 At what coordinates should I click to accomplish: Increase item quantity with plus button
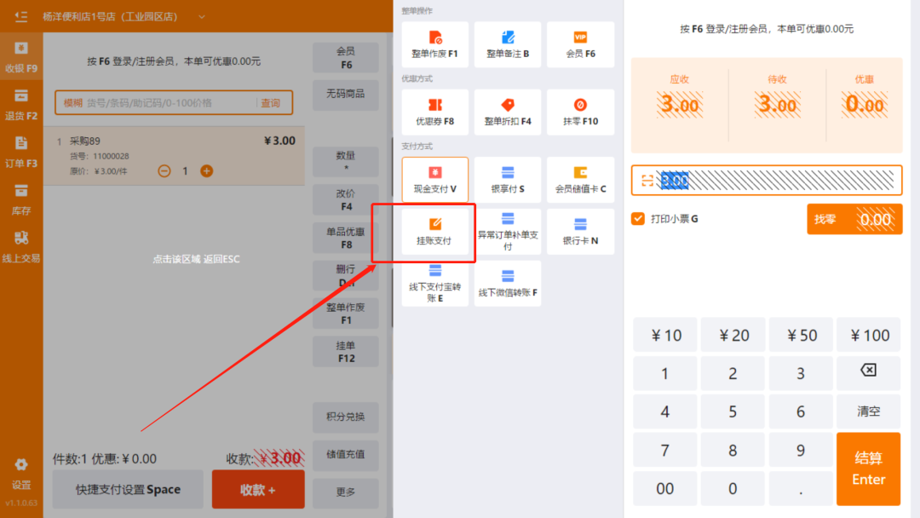coord(206,171)
